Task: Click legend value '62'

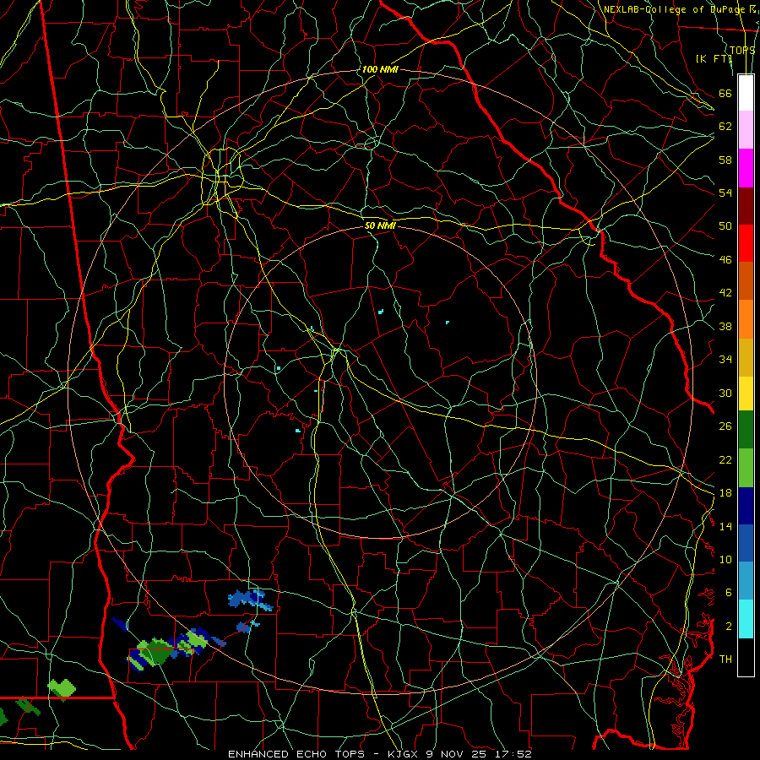Action: coord(725,126)
